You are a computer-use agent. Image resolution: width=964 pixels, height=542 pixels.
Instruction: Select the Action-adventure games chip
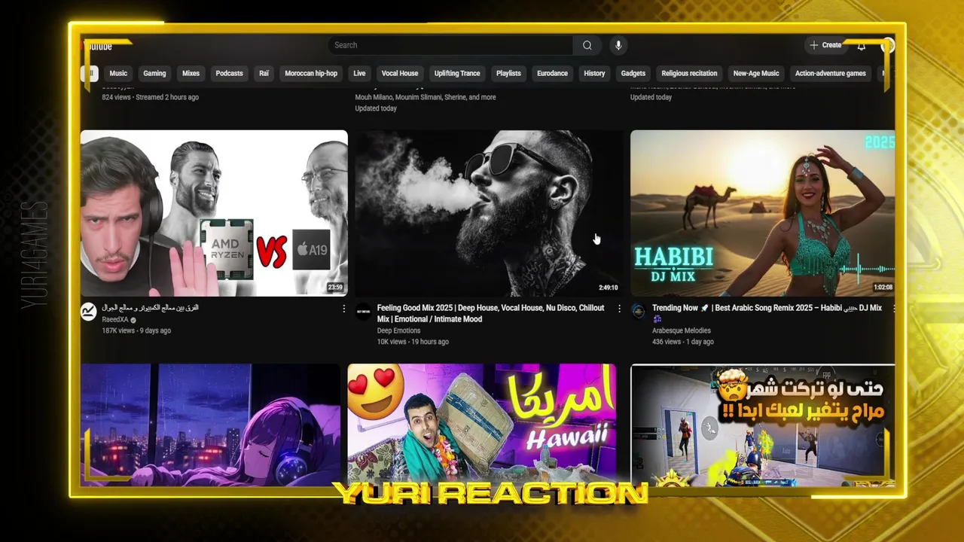830,73
